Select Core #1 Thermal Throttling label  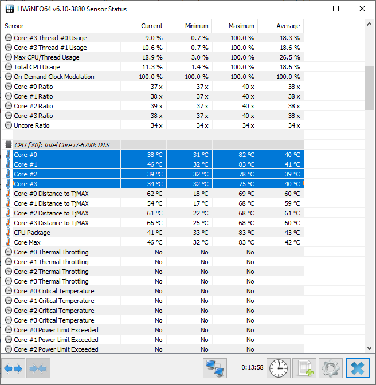pos(51,262)
